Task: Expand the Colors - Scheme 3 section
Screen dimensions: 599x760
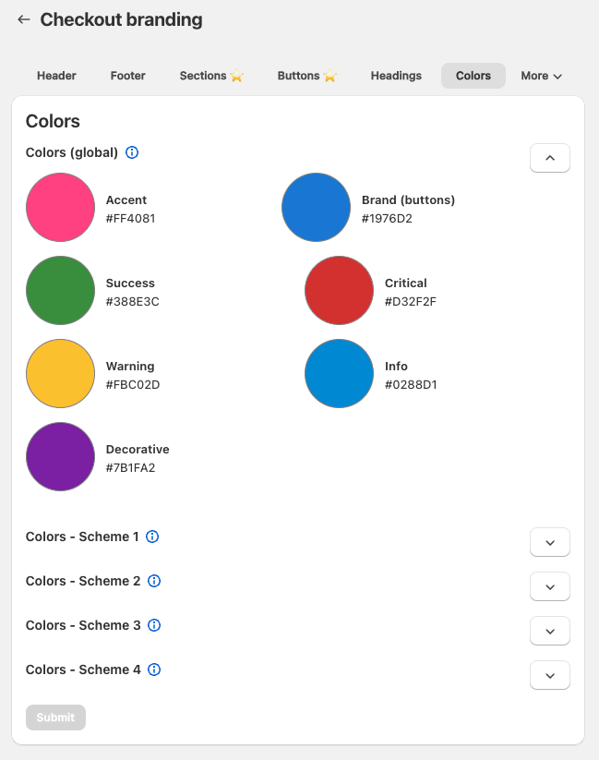Action: [549, 631]
